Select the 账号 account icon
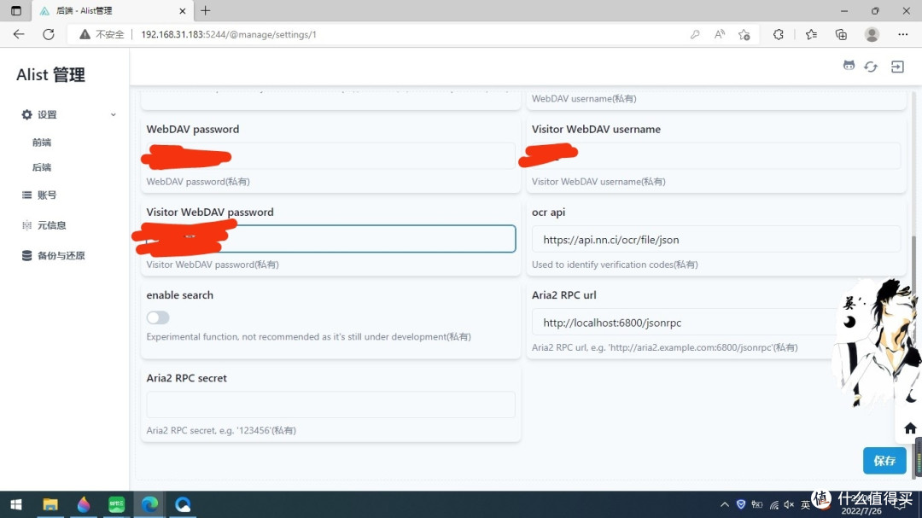922x518 pixels. point(26,195)
